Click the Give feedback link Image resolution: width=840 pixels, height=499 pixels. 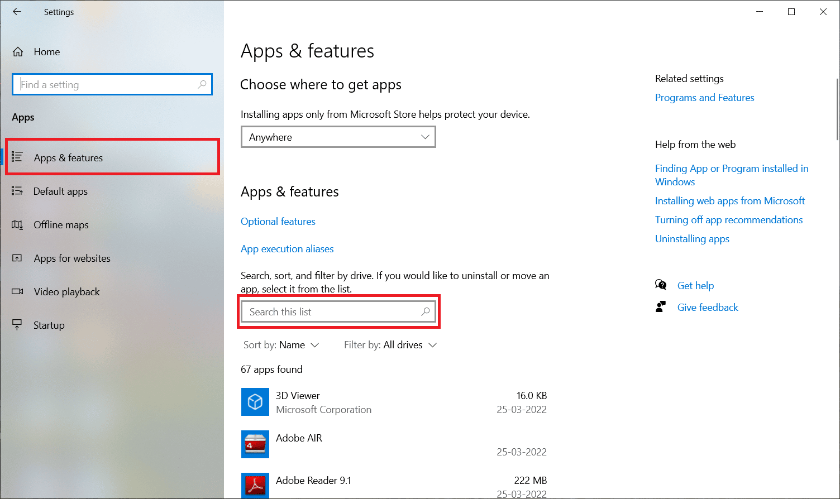point(708,308)
